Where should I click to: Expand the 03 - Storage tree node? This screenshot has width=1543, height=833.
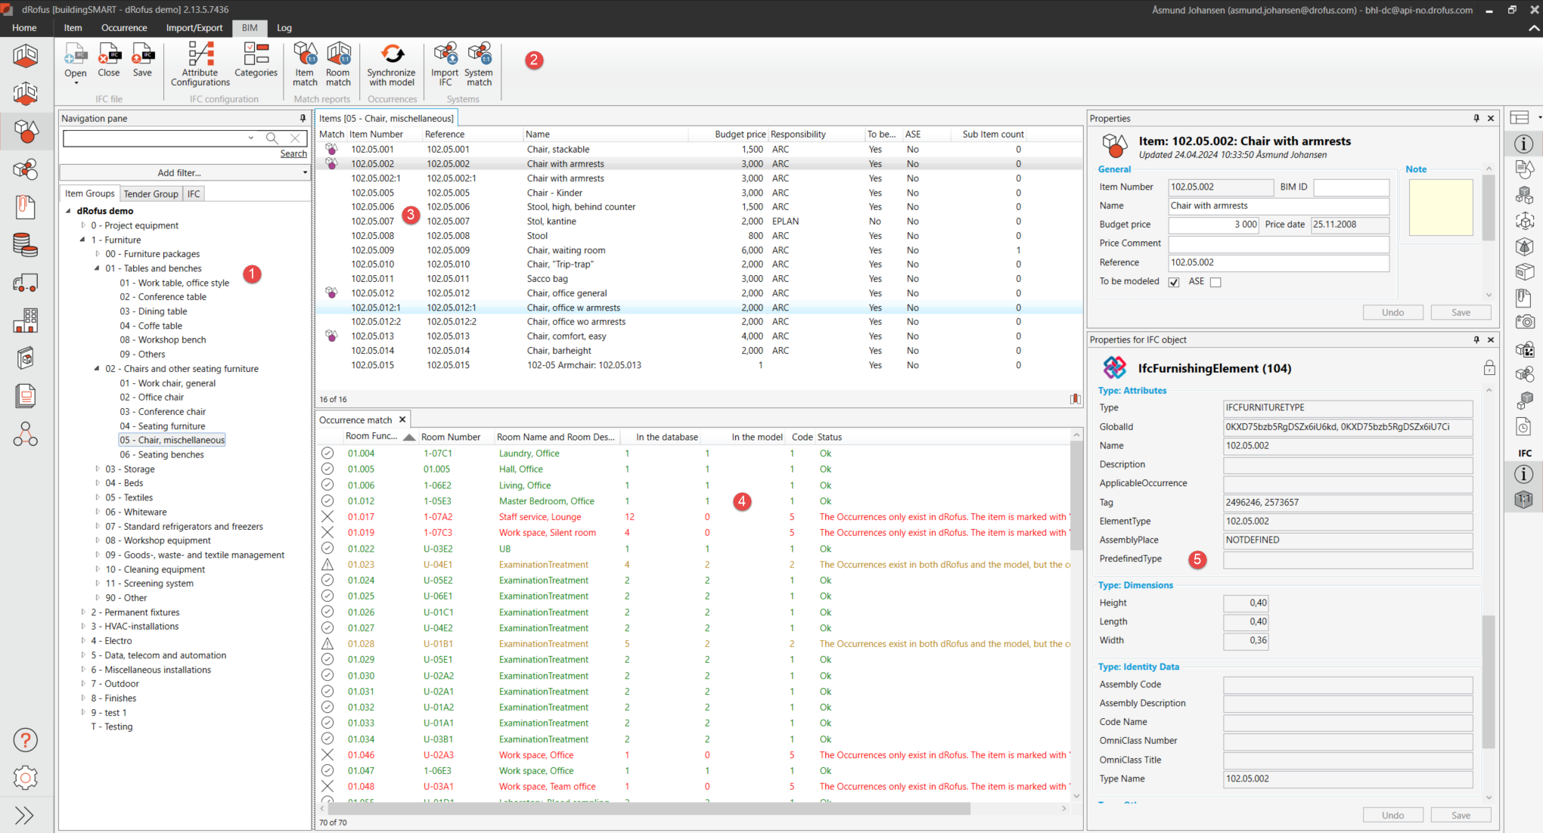tap(98, 469)
